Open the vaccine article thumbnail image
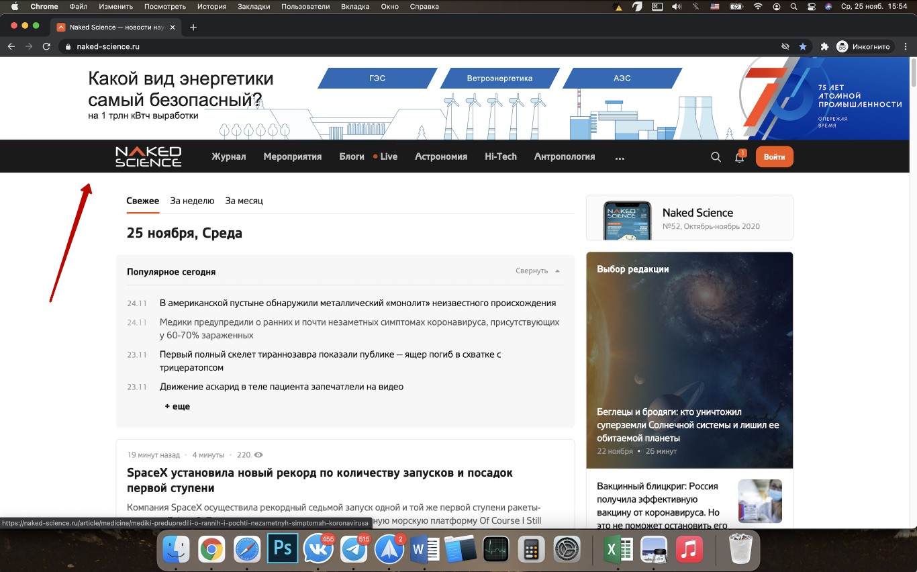The image size is (917, 572). coord(760,501)
